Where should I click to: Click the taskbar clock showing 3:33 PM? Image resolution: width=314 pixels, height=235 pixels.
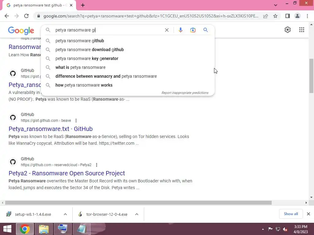(301, 229)
